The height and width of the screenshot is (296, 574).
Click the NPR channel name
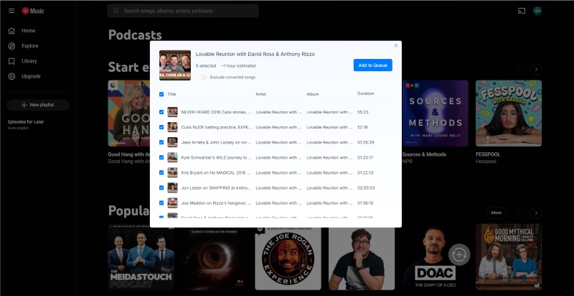(407, 161)
